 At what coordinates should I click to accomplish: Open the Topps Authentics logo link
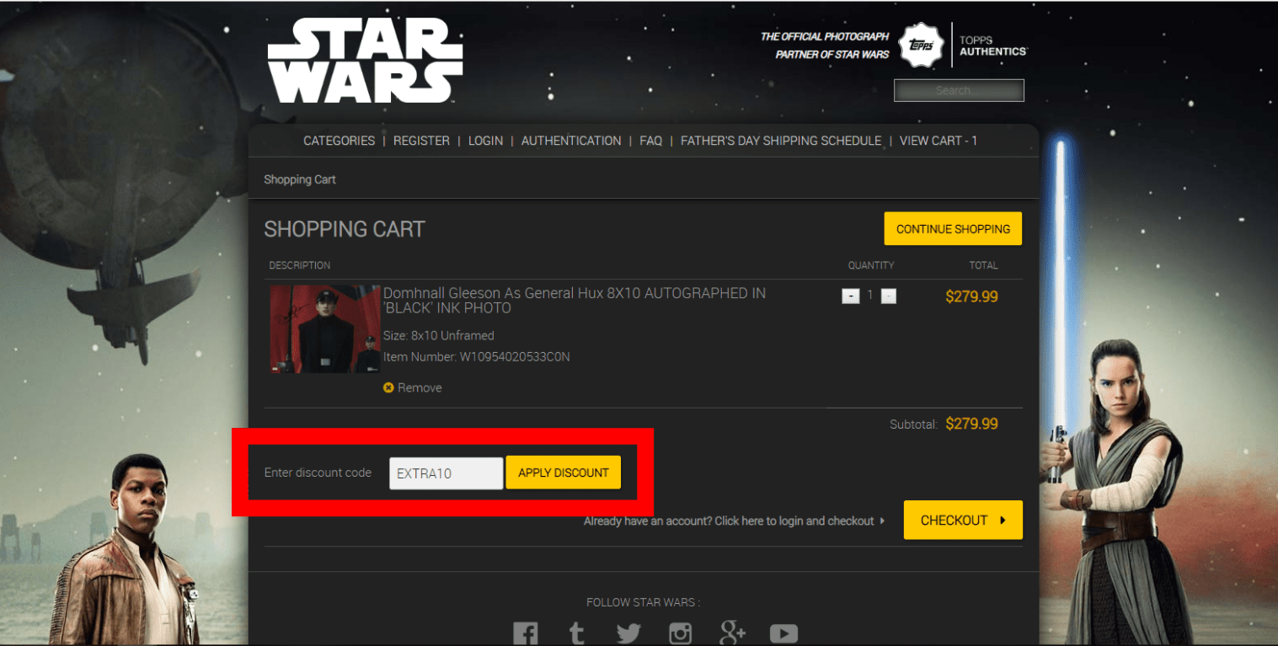point(965,45)
